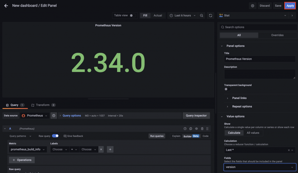298x173 pixels.
Task: Select the Overrides tab
Action: click(277, 35)
